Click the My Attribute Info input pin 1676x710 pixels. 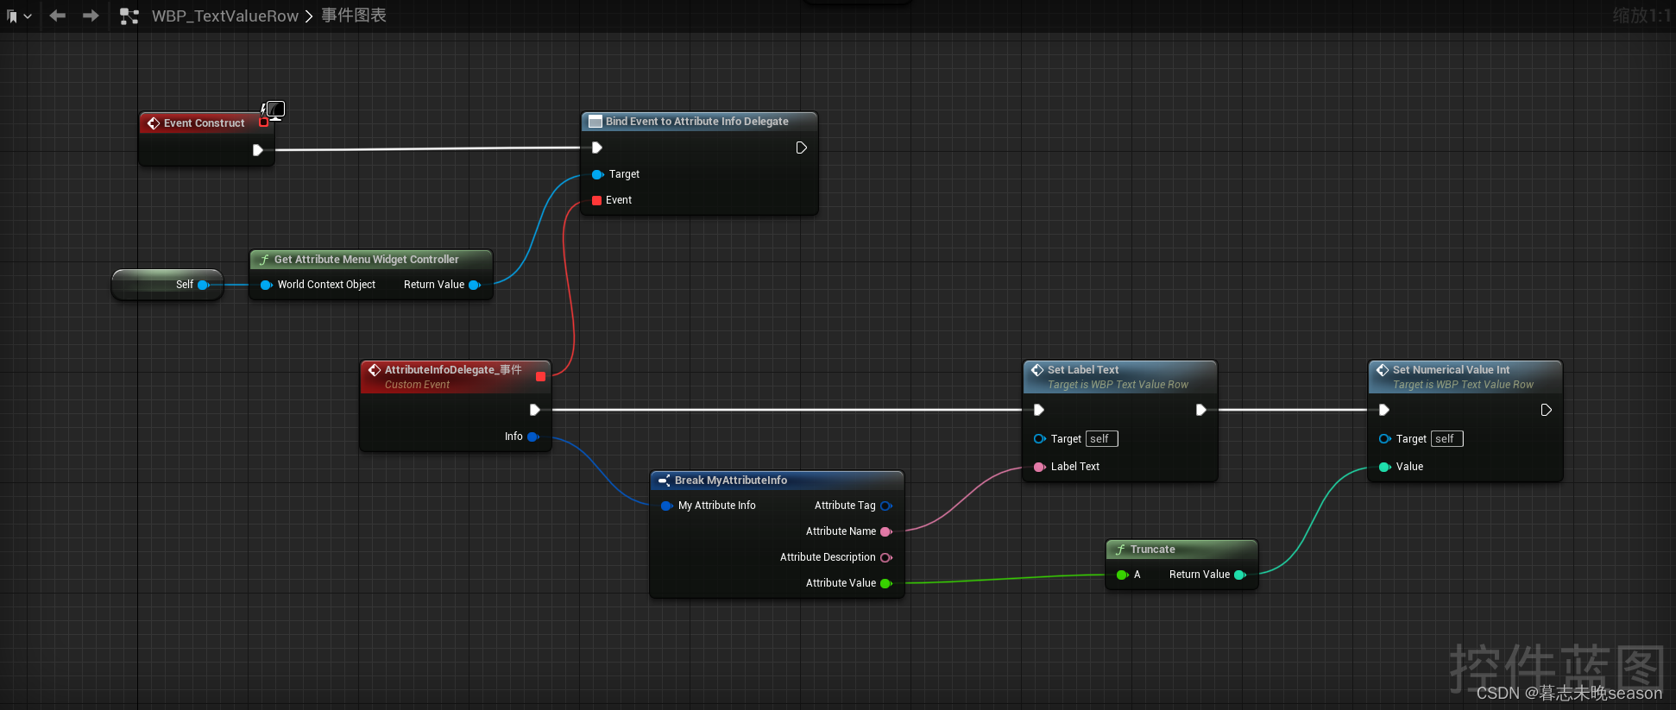[666, 506]
